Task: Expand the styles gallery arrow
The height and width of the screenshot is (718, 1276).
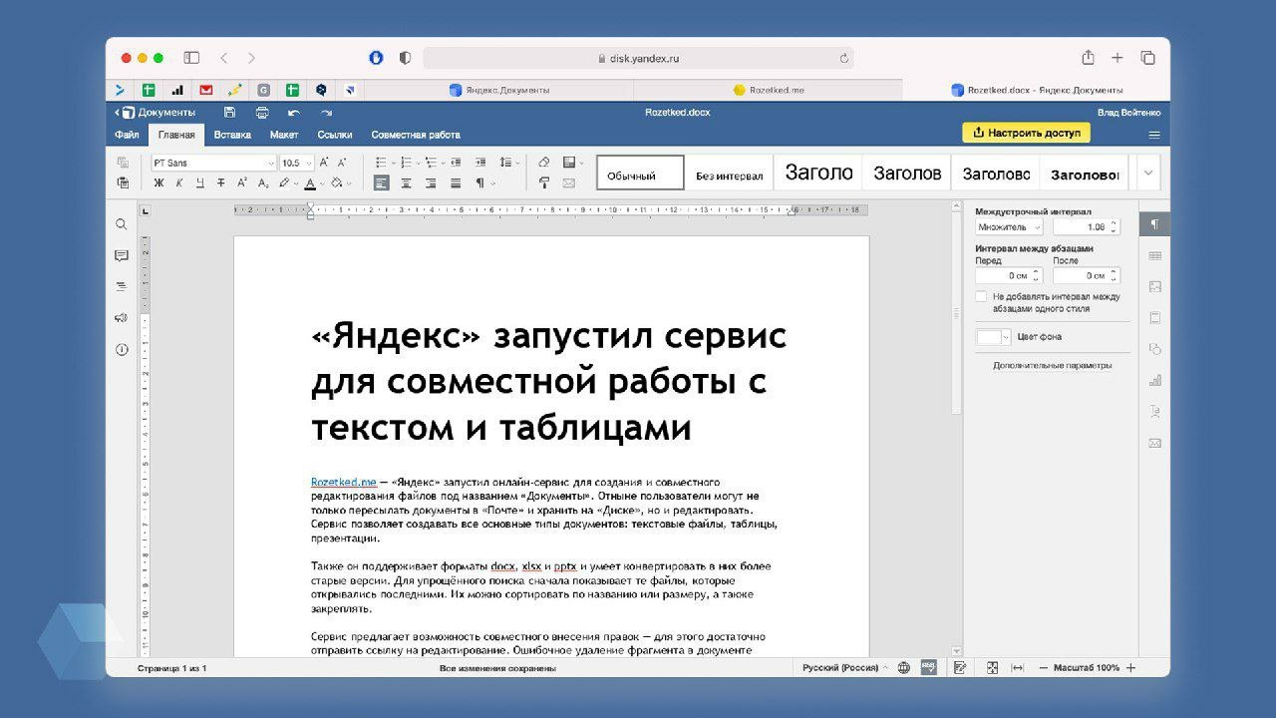Action: coord(1148,173)
